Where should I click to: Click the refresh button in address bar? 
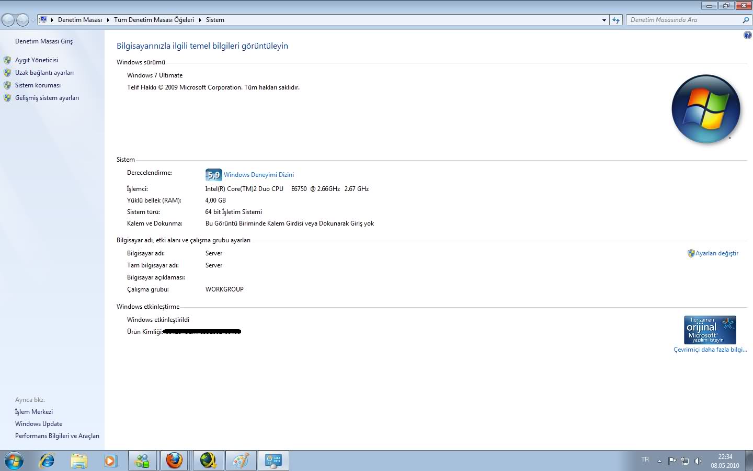[616, 20]
